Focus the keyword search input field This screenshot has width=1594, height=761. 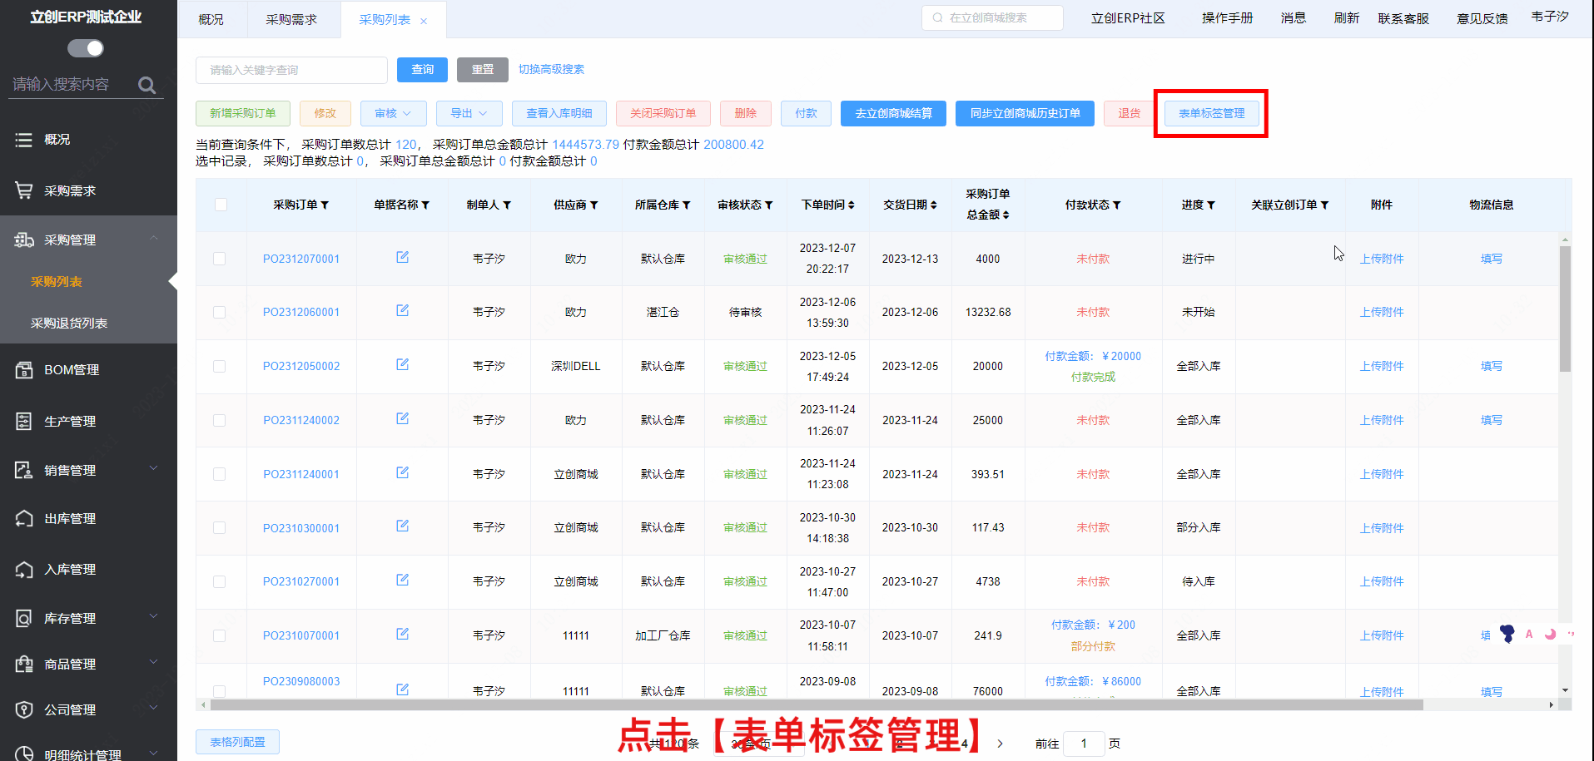pos(291,70)
